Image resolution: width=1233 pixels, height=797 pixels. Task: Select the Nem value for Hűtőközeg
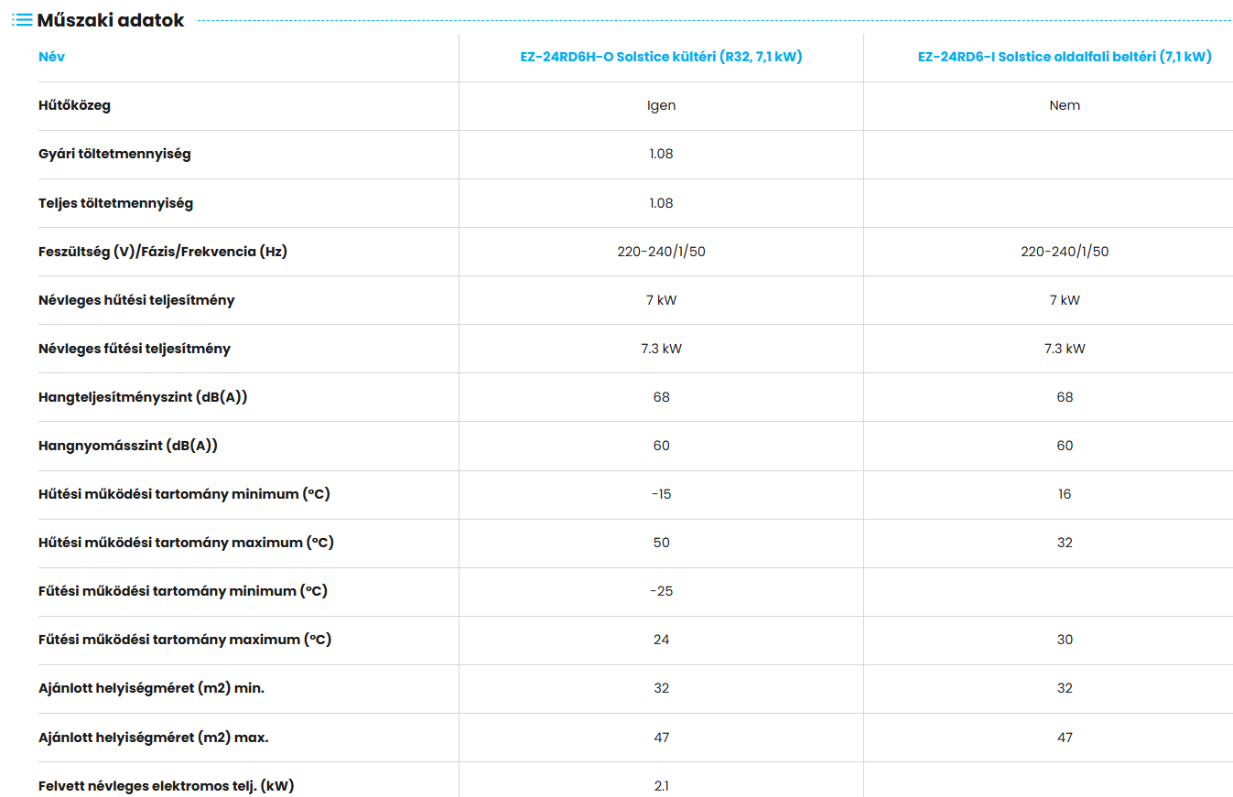coord(1065,105)
